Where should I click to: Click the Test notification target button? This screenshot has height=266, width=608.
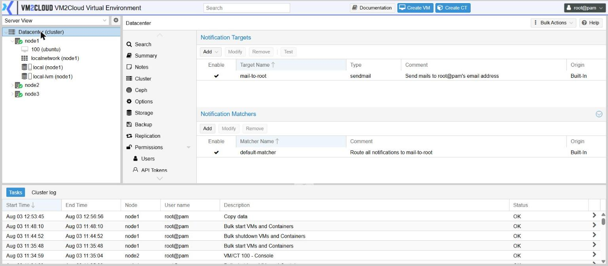point(288,52)
